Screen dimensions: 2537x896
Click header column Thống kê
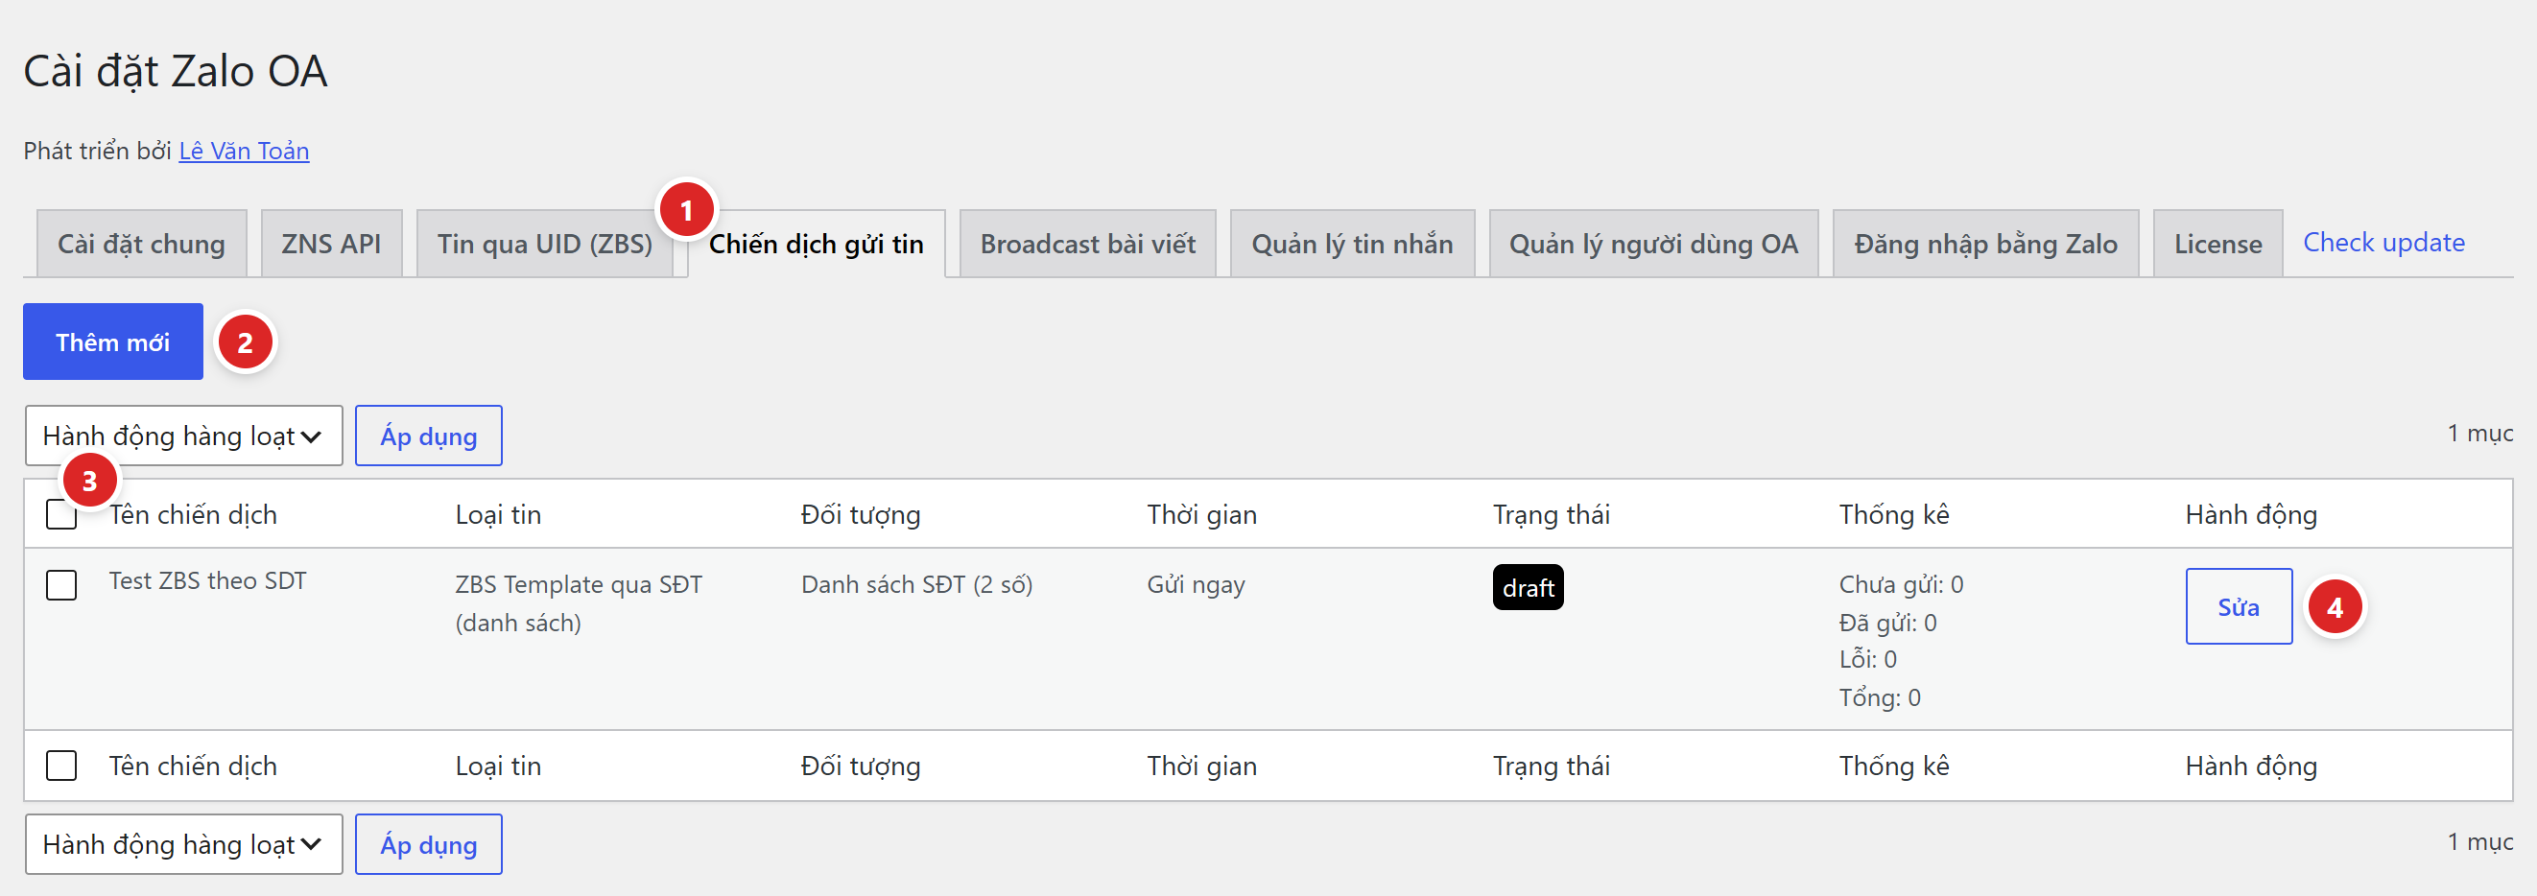[1894, 514]
